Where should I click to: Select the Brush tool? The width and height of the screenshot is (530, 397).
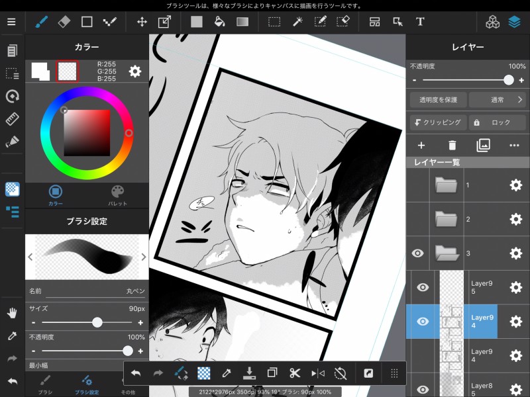(x=42, y=22)
